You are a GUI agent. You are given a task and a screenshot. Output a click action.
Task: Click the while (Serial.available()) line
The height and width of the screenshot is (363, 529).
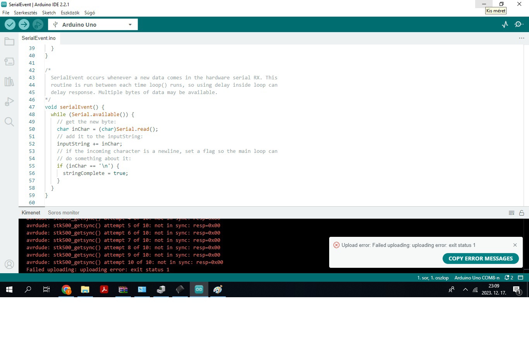pyautogui.click(x=93, y=115)
